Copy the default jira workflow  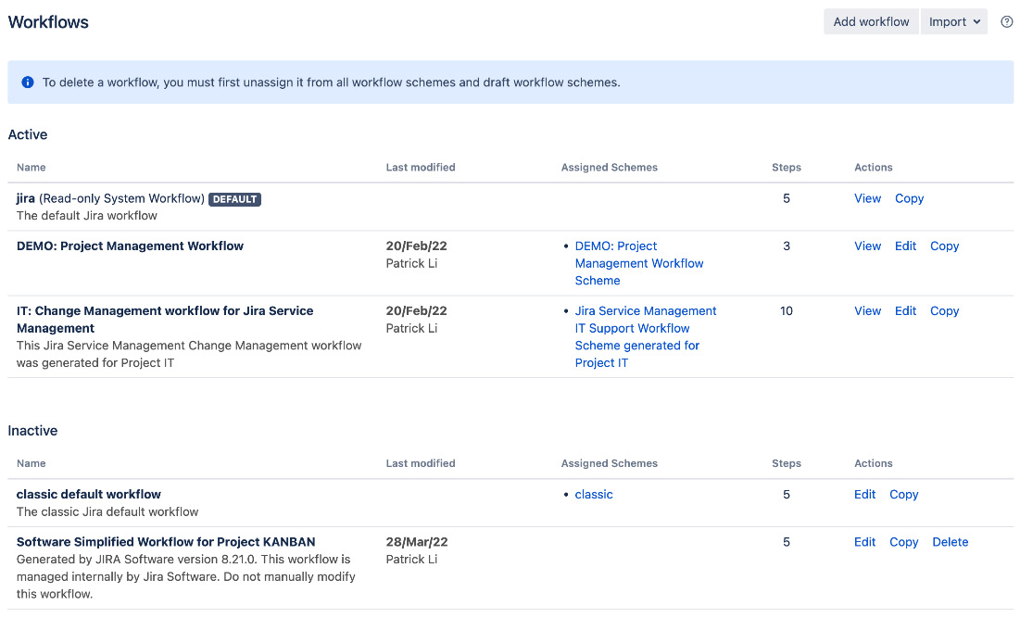coord(909,198)
